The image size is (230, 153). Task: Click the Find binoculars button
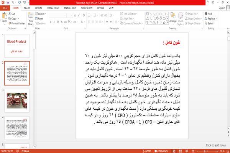[208, 14]
